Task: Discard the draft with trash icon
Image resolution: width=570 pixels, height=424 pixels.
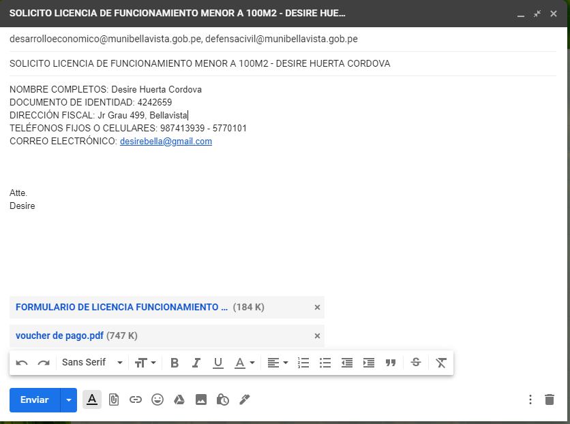Action: [550, 399]
